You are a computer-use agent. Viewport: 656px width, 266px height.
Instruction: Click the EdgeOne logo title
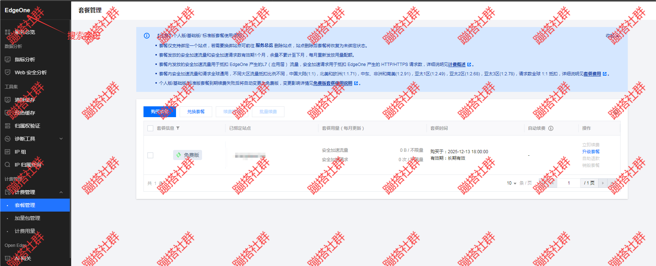pyautogui.click(x=17, y=10)
